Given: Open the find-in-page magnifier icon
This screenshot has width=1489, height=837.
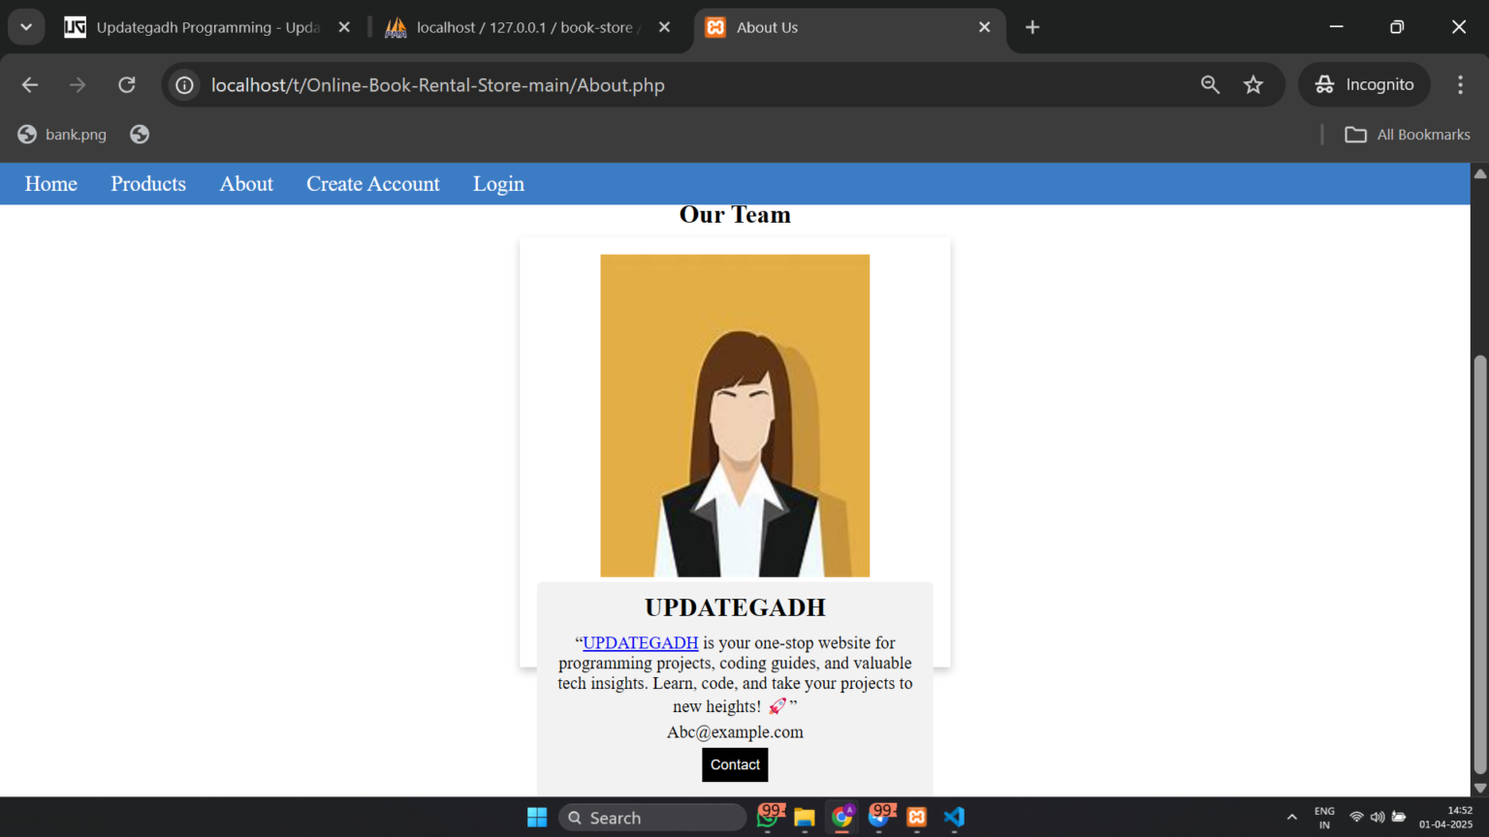Looking at the screenshot, I should click(1210, 84).
